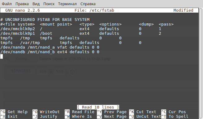Click the '<dump>' column header

pyautogui.click(x=146, y=24)
